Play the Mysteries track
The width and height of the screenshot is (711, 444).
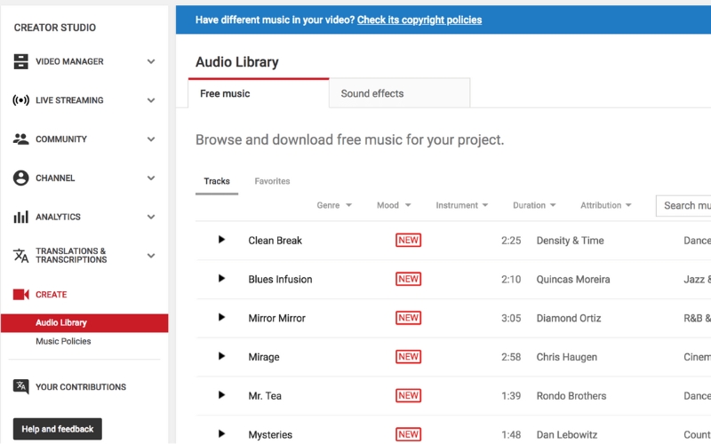tap(221, 433)
